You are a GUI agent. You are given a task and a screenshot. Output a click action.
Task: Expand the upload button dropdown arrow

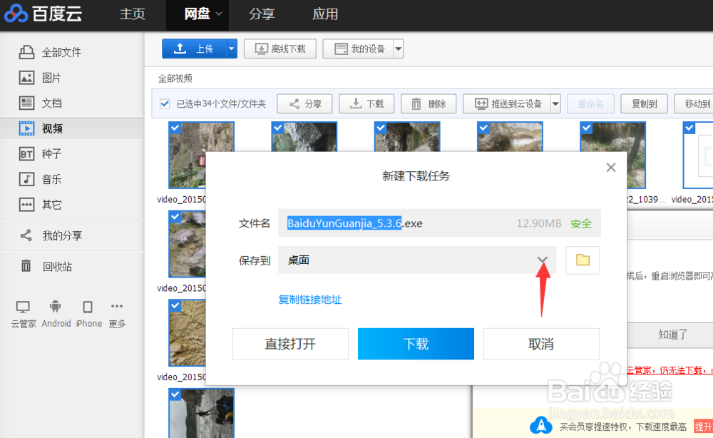[x=232, y=49]
